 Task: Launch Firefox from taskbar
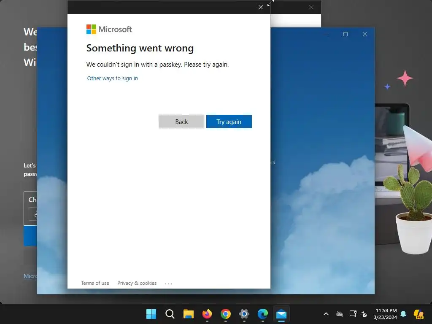point(207,314)
